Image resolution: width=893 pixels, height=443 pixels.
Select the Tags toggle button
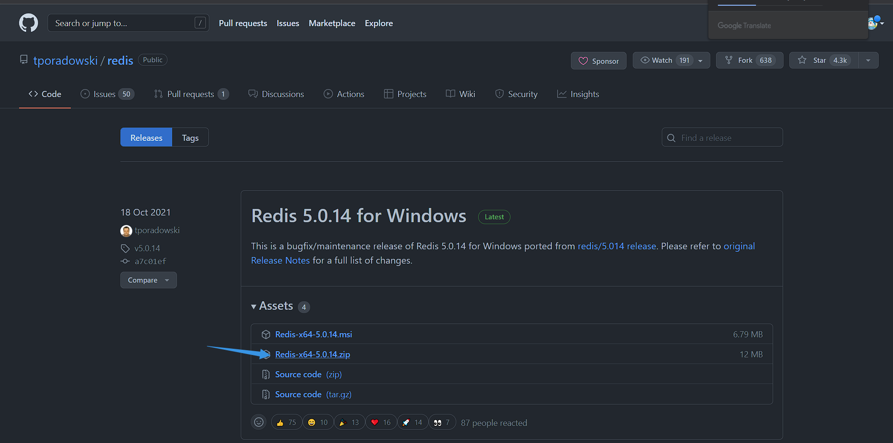tap(190, 138)
